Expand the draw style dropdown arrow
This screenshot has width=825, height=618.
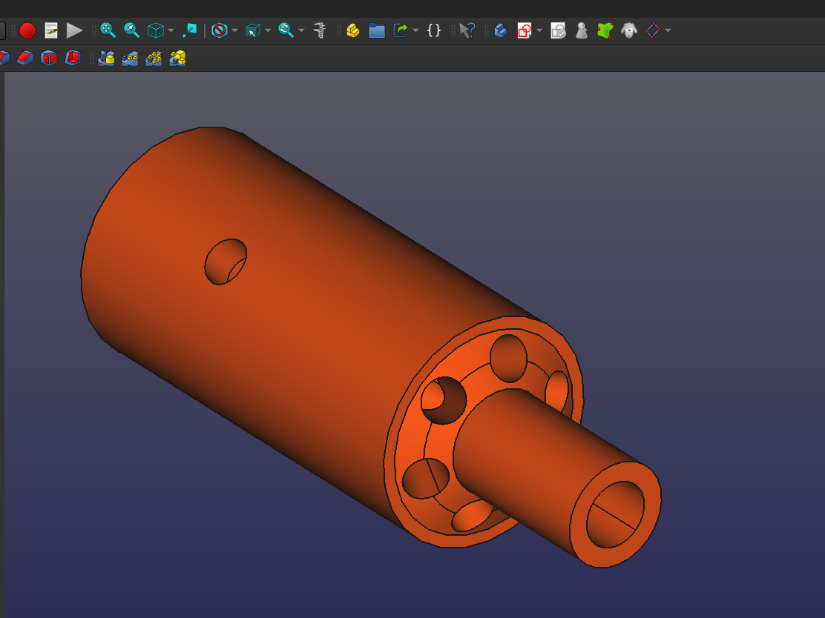pyautogui.click(x=234, y=30)
